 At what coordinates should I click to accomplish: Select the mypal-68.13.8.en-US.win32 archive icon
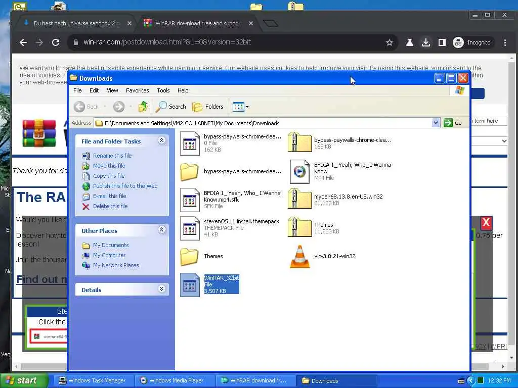(299, 198)
